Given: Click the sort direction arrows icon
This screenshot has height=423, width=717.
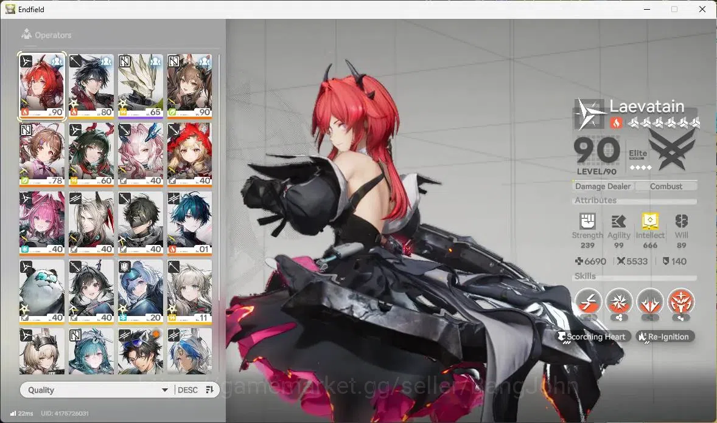Looking at the screenshot, I should [x=210, y=390].
